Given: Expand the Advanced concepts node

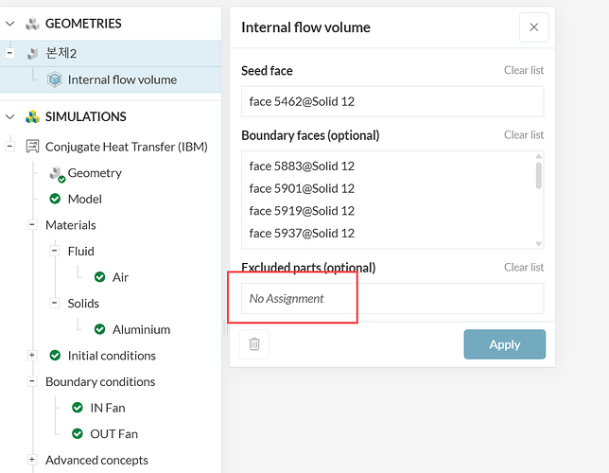Looking at the screenshot, I should [32, 460].
